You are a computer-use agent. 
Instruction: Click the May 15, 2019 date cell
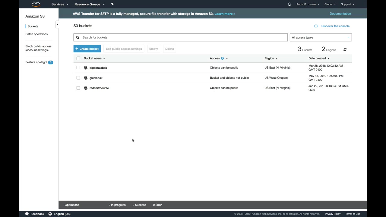[x=326, y=78]
